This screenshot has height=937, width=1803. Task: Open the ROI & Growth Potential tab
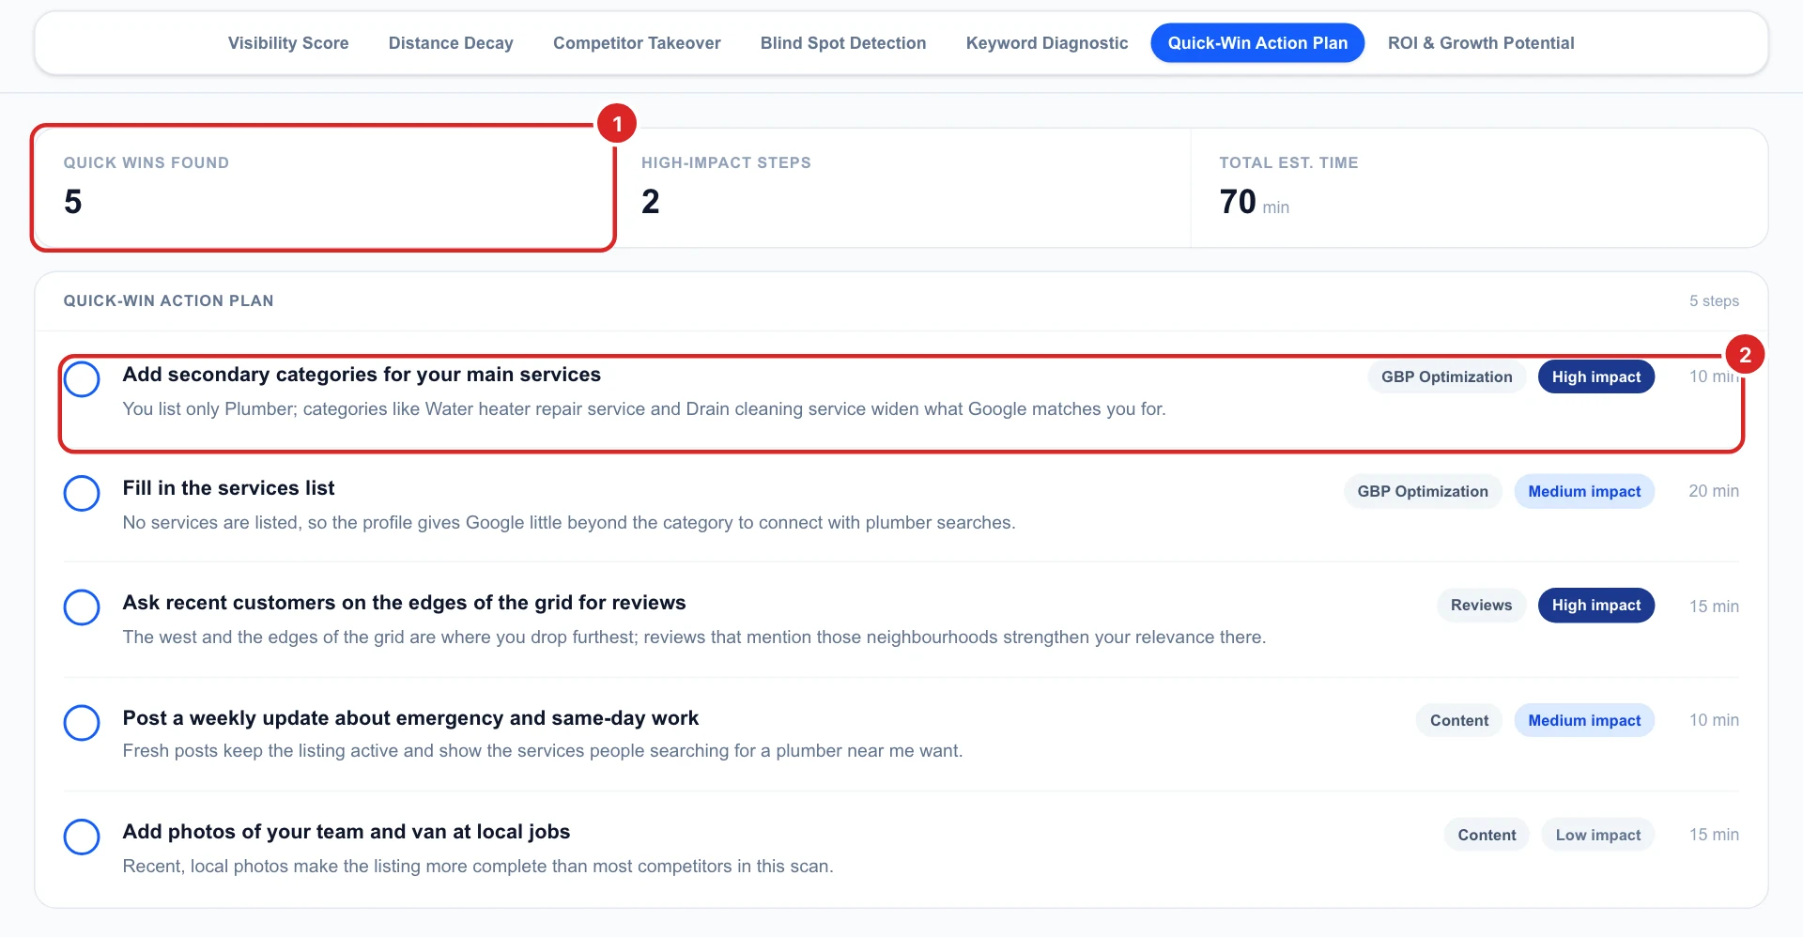coord(1481,43)
